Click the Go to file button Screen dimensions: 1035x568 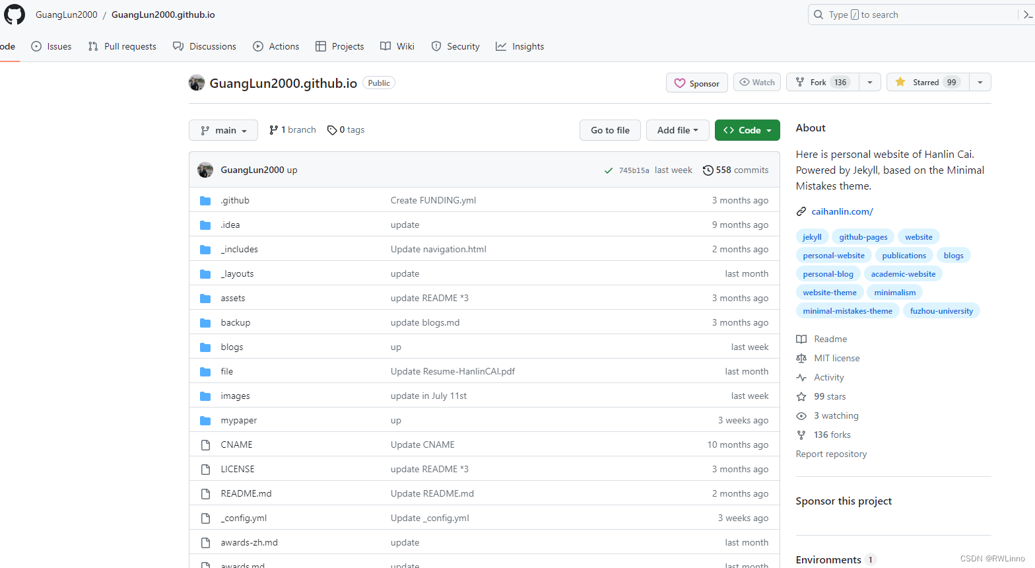[x=610, y=130]
